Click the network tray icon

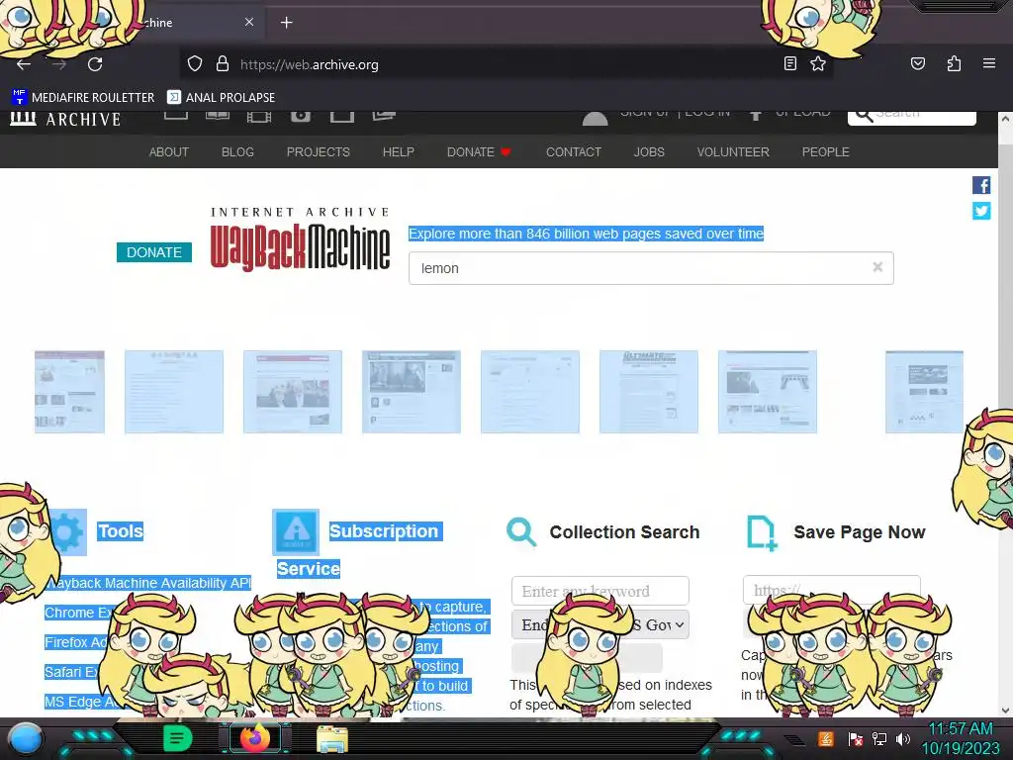878,738
